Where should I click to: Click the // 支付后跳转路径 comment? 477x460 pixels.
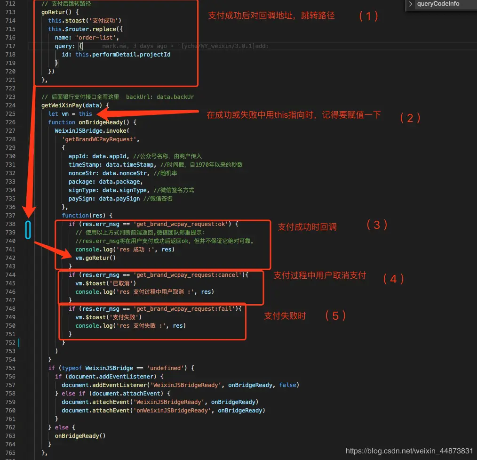pyautogui.click(x=66, y=4)
